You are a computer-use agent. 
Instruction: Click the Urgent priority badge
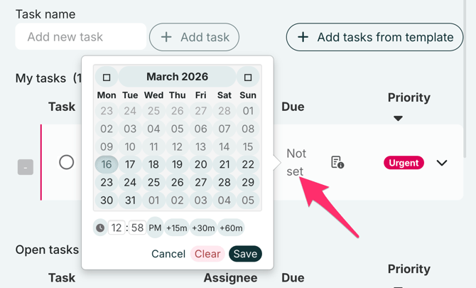404,163
